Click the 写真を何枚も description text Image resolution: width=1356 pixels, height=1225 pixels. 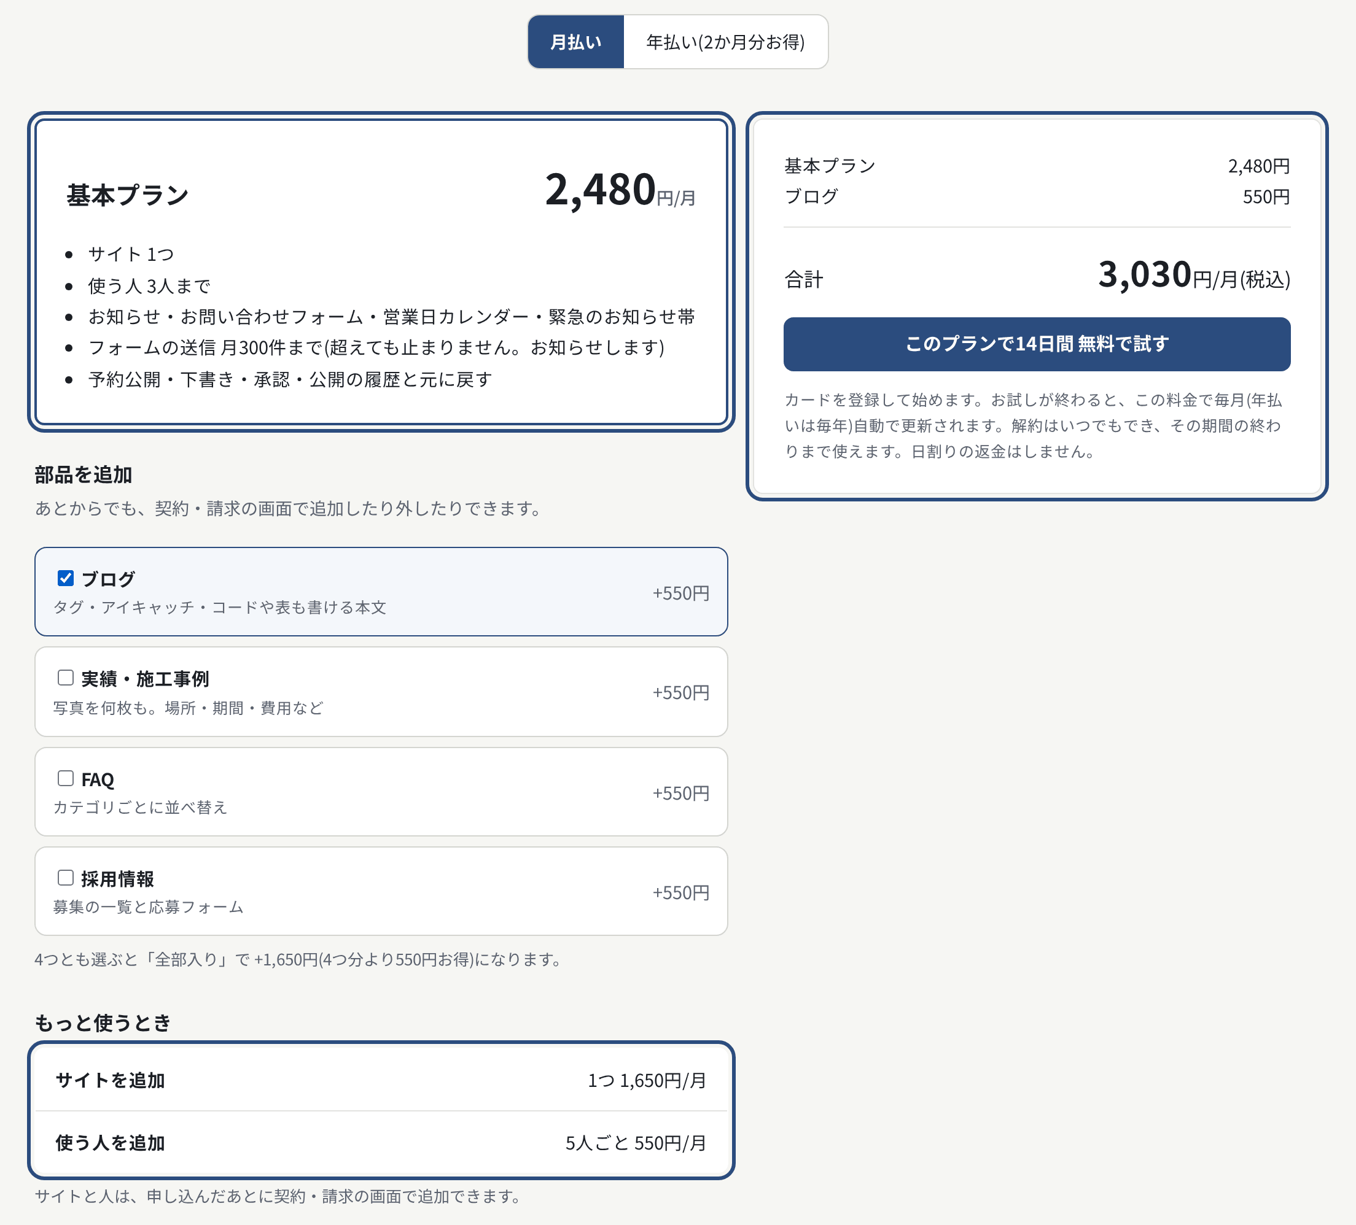tap(188, 707)
